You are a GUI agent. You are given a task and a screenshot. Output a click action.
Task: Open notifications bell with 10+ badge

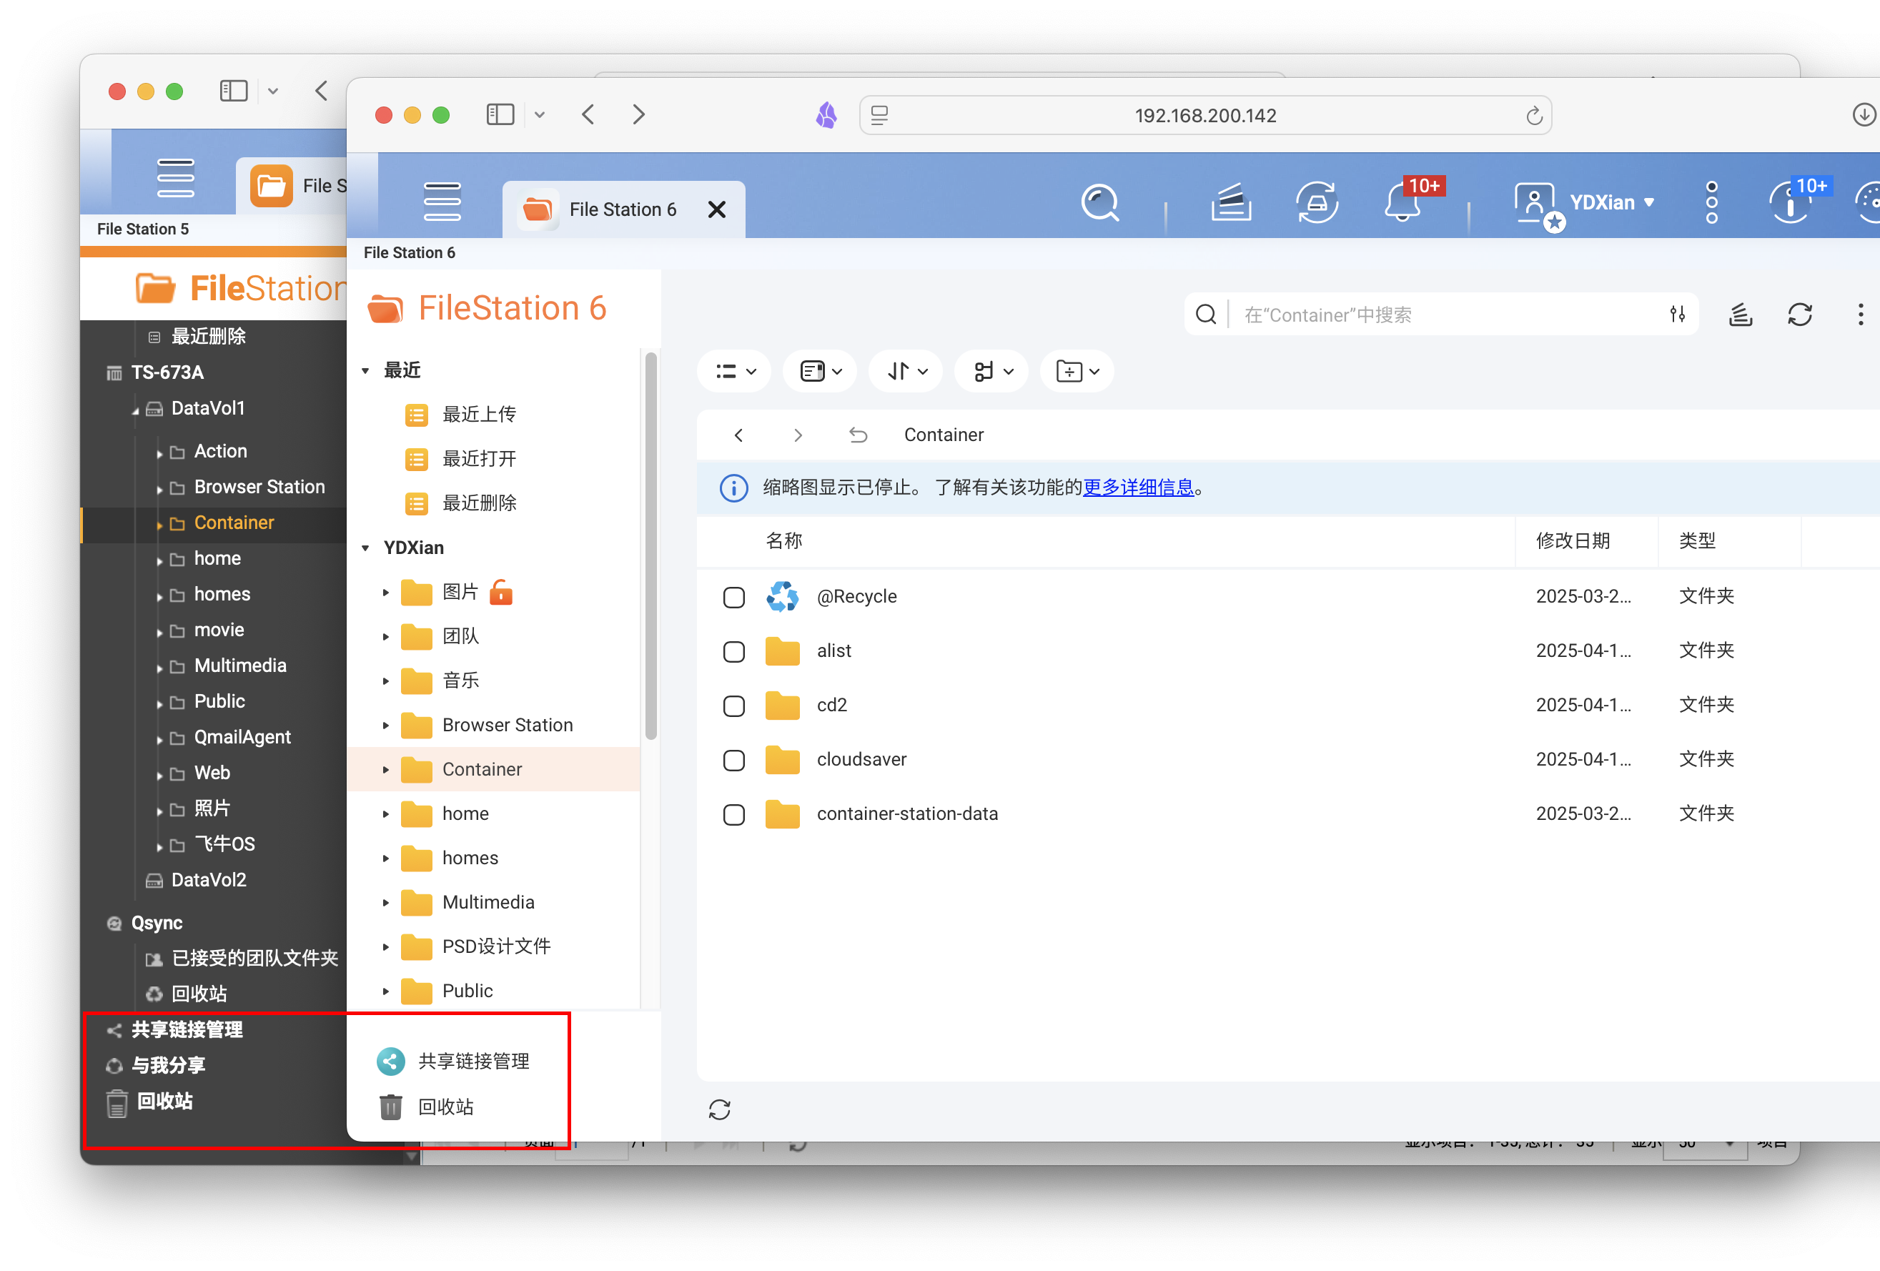[x=1403, y=202]
